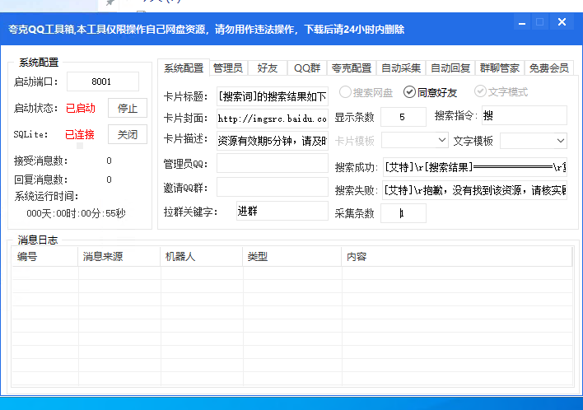Click the 搜索指令 input field
Viewport: 583px width, 410px height.
pyautogui.click(x=523, y=116)
